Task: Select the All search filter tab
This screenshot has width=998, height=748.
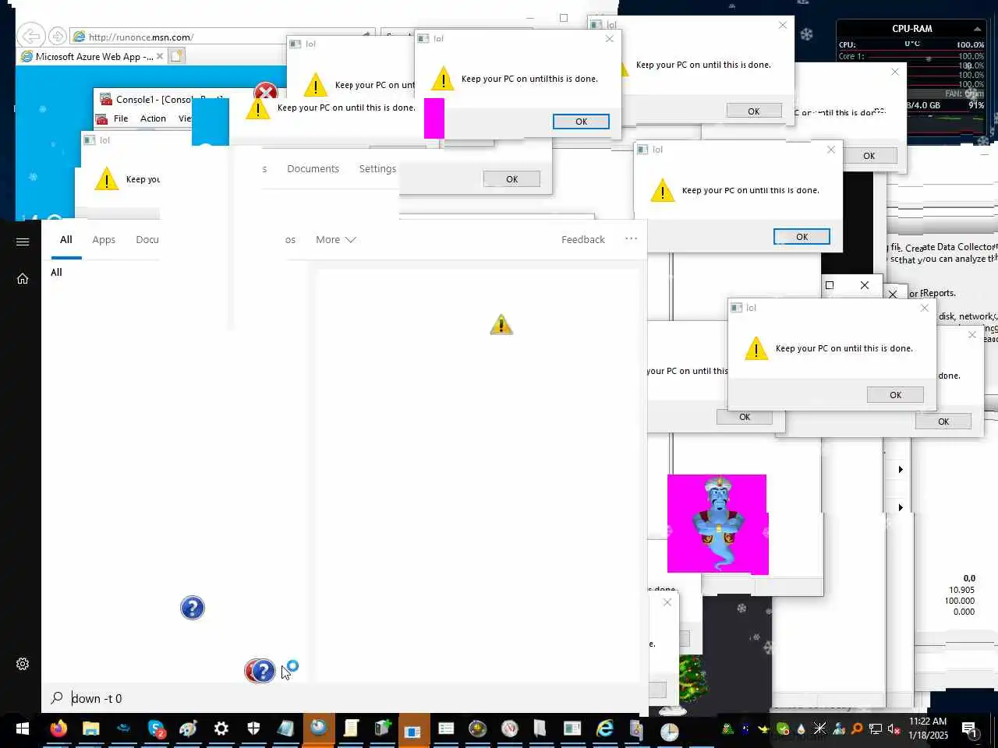Action: tap(66, 239)
